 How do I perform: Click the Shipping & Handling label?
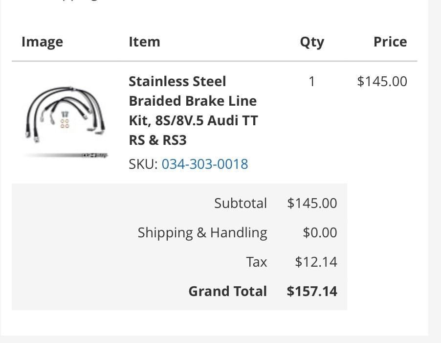[202, 232]
